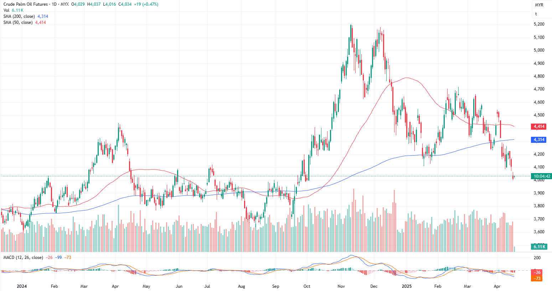Click the red -26 MACD value label
Screen dimensions: 552x291
click(x=538, y=272)
